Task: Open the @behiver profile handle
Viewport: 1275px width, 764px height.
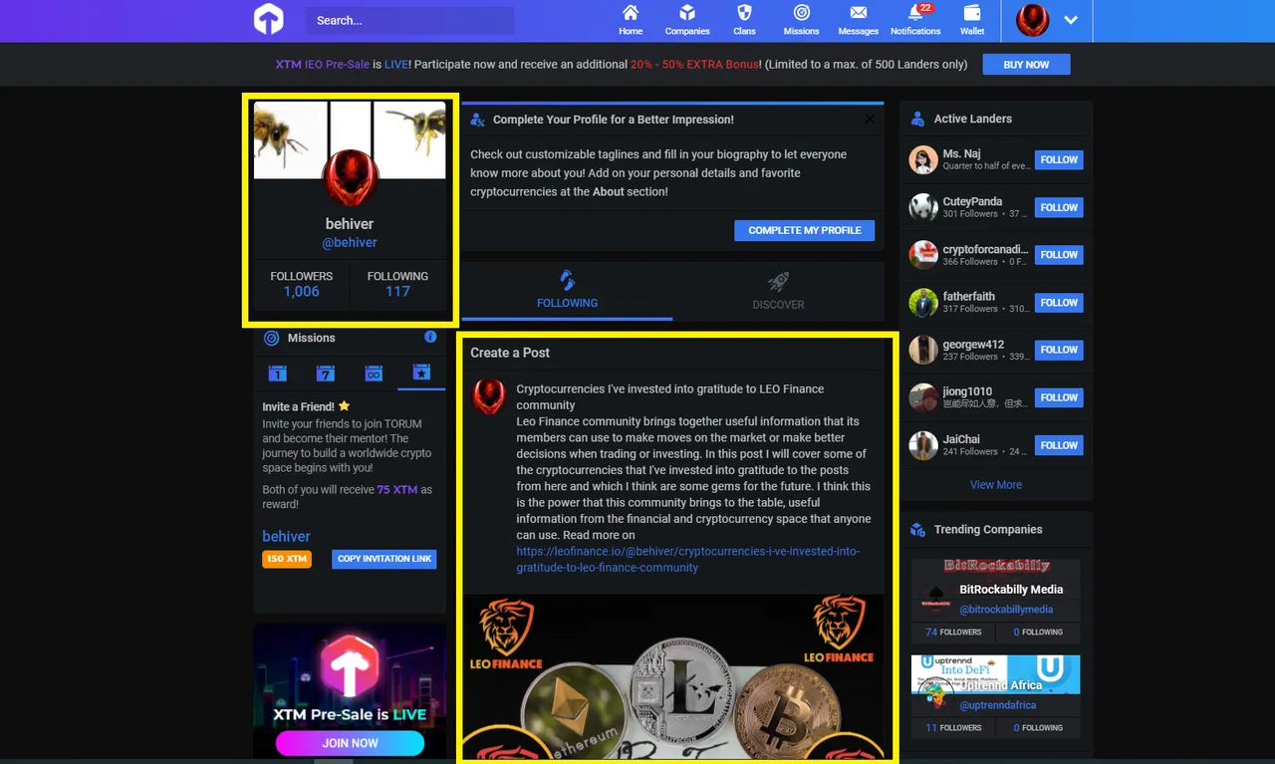Action: 350,242
